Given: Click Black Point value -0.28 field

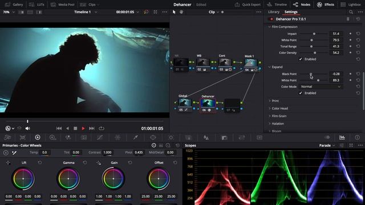Looking at the screenshot, I should pyautogui.click(x=336, y=74).
